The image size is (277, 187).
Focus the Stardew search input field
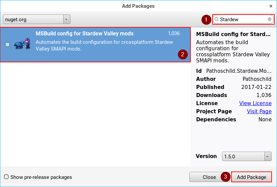coord(243,20)
